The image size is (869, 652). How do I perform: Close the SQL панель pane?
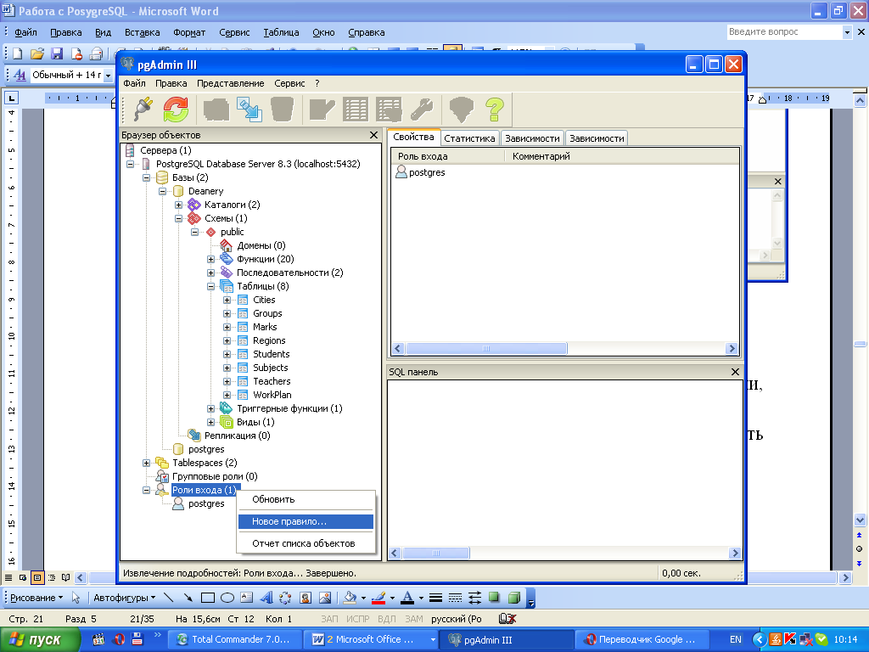pyautogui.click(x=735, y=372)
